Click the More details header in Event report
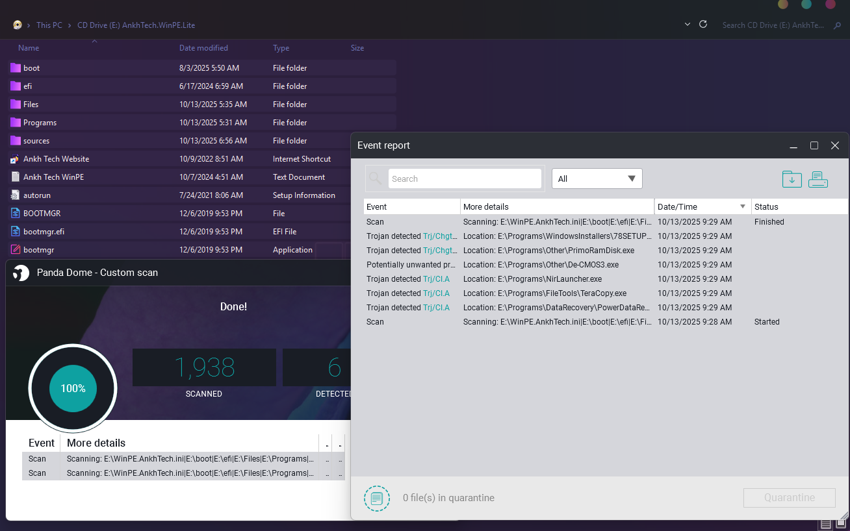This screenshot has height=531, width=850. [558, 206]
